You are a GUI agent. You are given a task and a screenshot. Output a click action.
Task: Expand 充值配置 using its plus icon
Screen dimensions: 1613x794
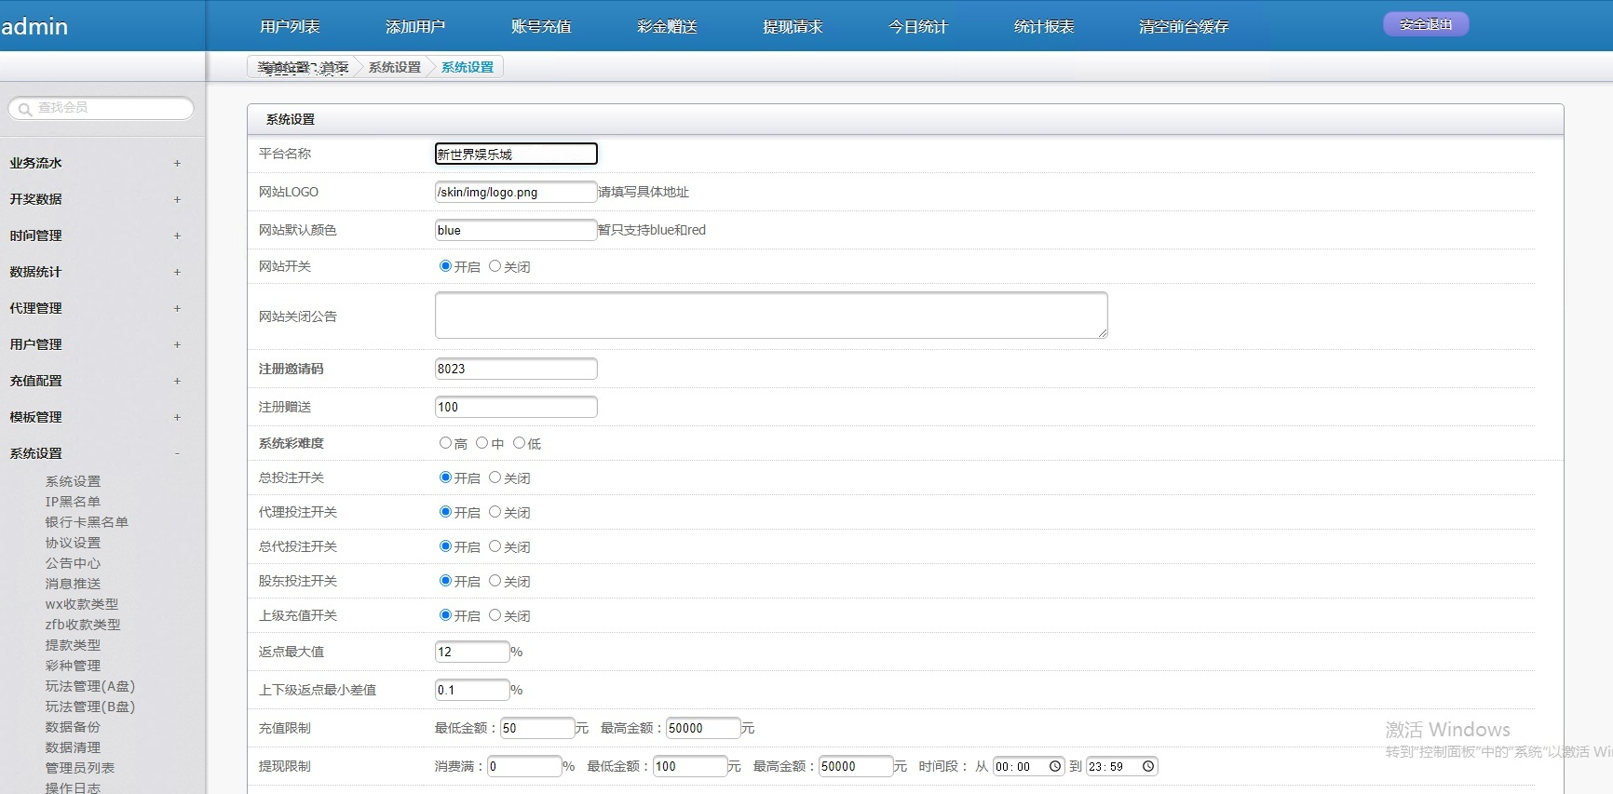click(177, 382)
